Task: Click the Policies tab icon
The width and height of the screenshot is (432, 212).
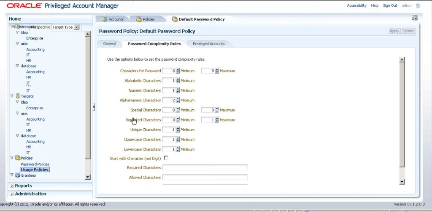Action: [138, 19]
